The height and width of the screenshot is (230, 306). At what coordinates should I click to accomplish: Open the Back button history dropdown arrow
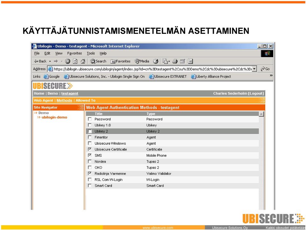(x=50, y=61)
